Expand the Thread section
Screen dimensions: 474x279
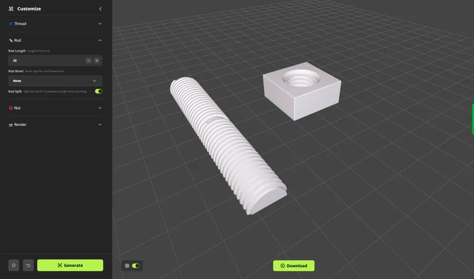point(100,24)
